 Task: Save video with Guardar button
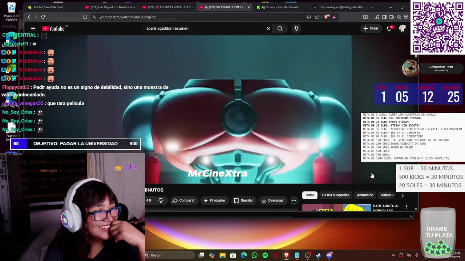[243, 200]
